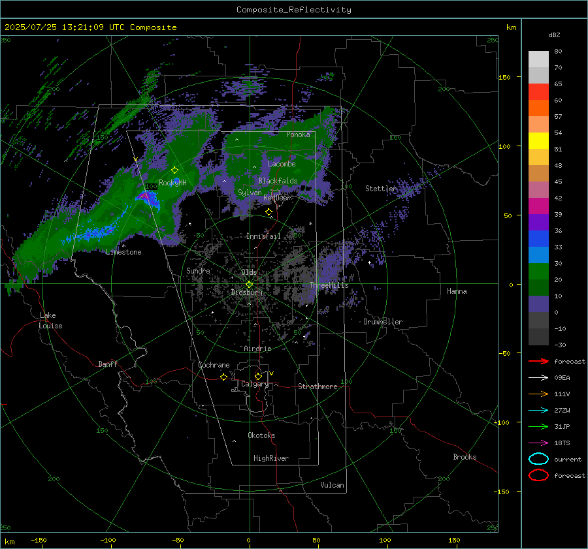588x549 pixels.
Task: Click the Brooks label
Action: click(465, 457)
